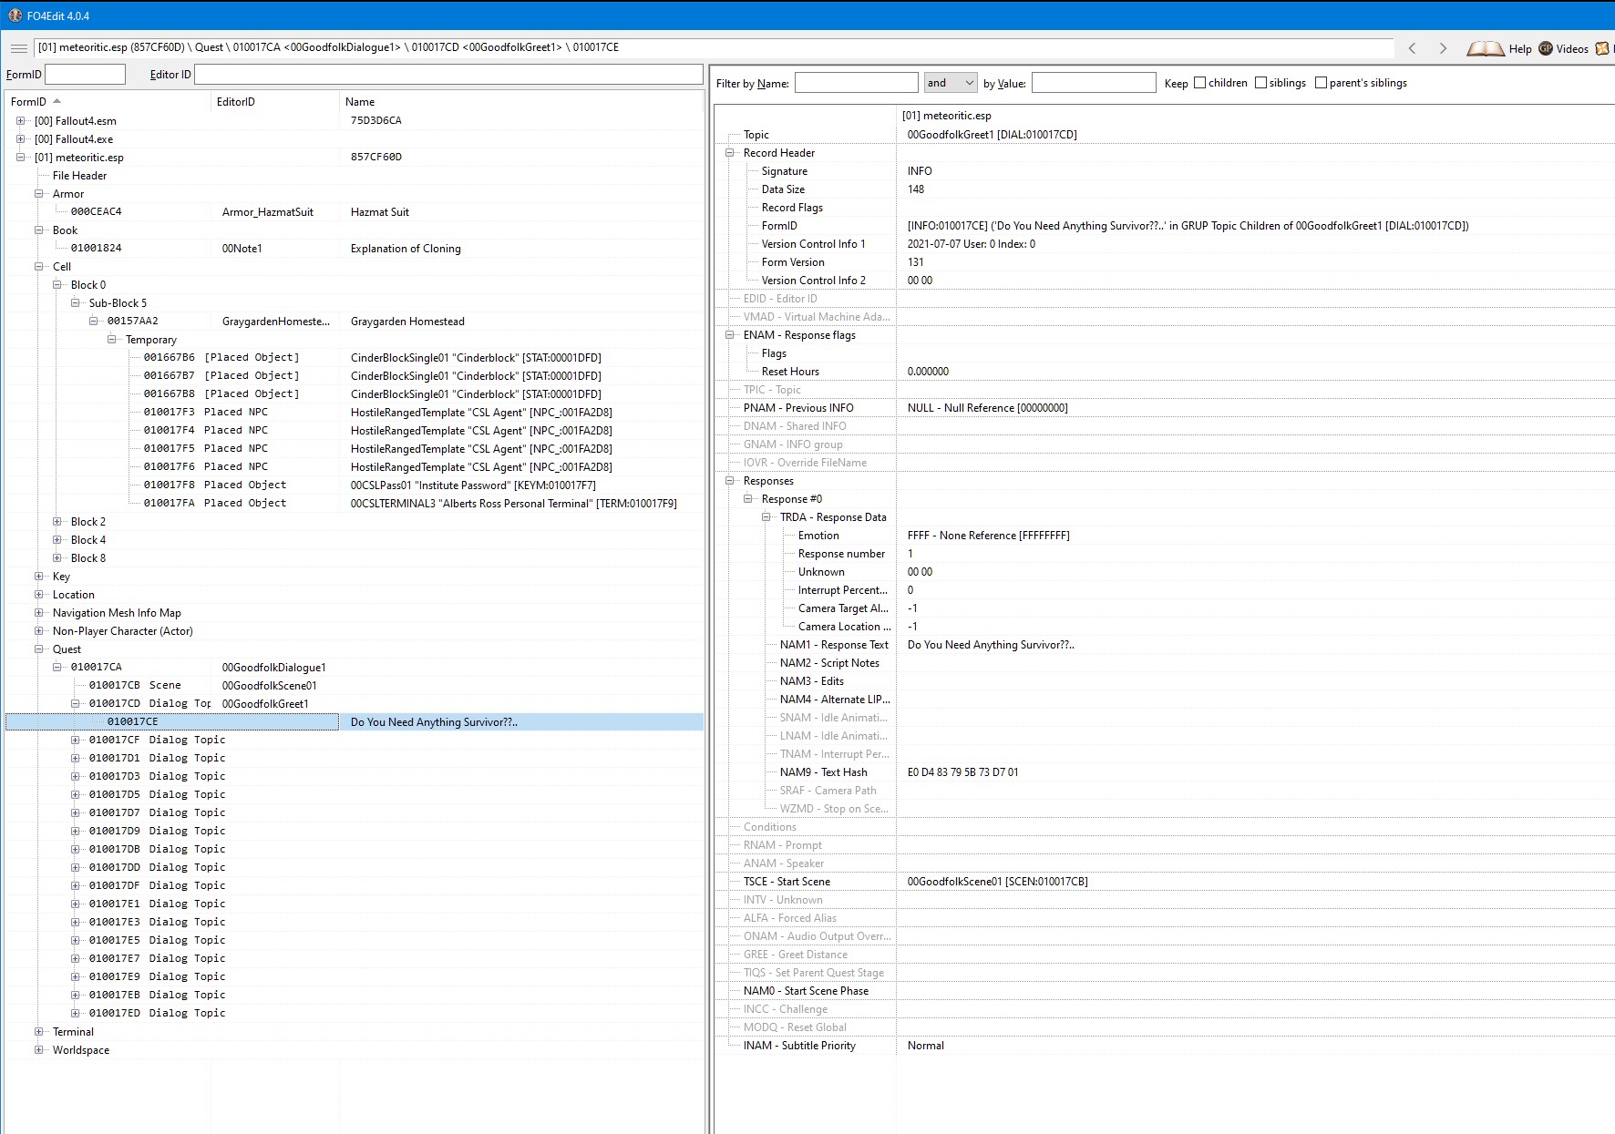Expand Dialog Topic 010017CF
This screenshot has width=1615, height=1134.
point(76,740)
